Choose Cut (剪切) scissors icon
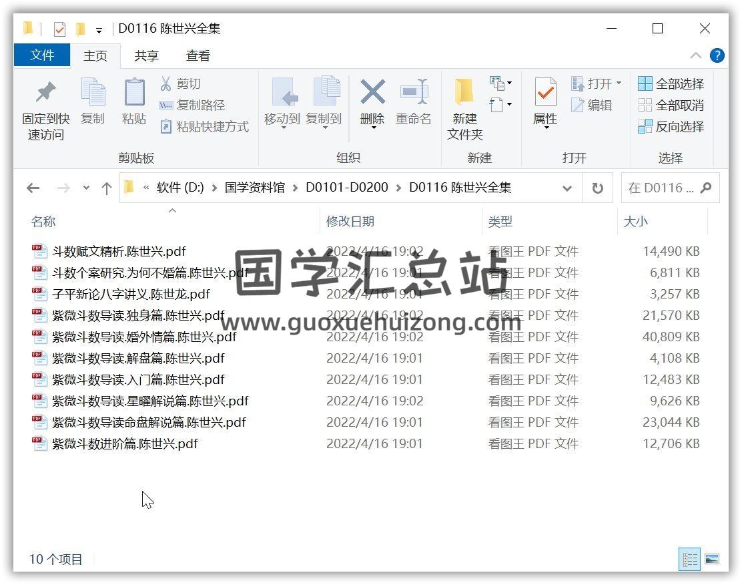Image resolution: width=742 pixels, height=585 pixels. click(165, 84)
